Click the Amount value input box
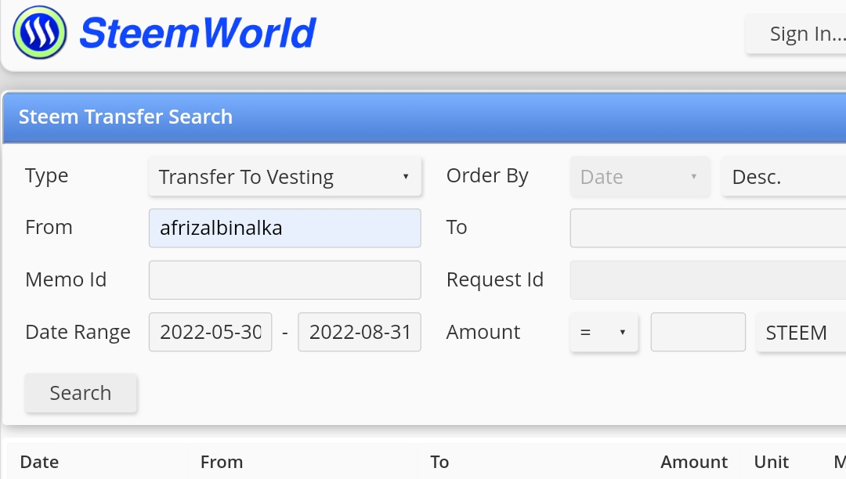Screen dimensions: 846x479 [698, 332]
